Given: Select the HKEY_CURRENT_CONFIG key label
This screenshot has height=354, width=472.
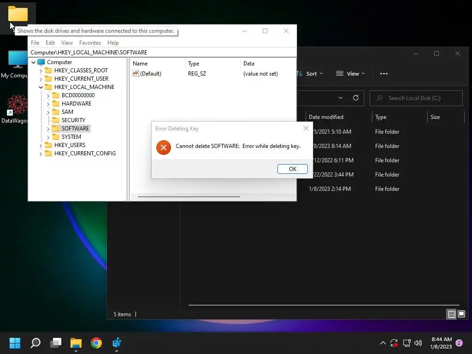Looking at the screenshot, I should 85,153.
